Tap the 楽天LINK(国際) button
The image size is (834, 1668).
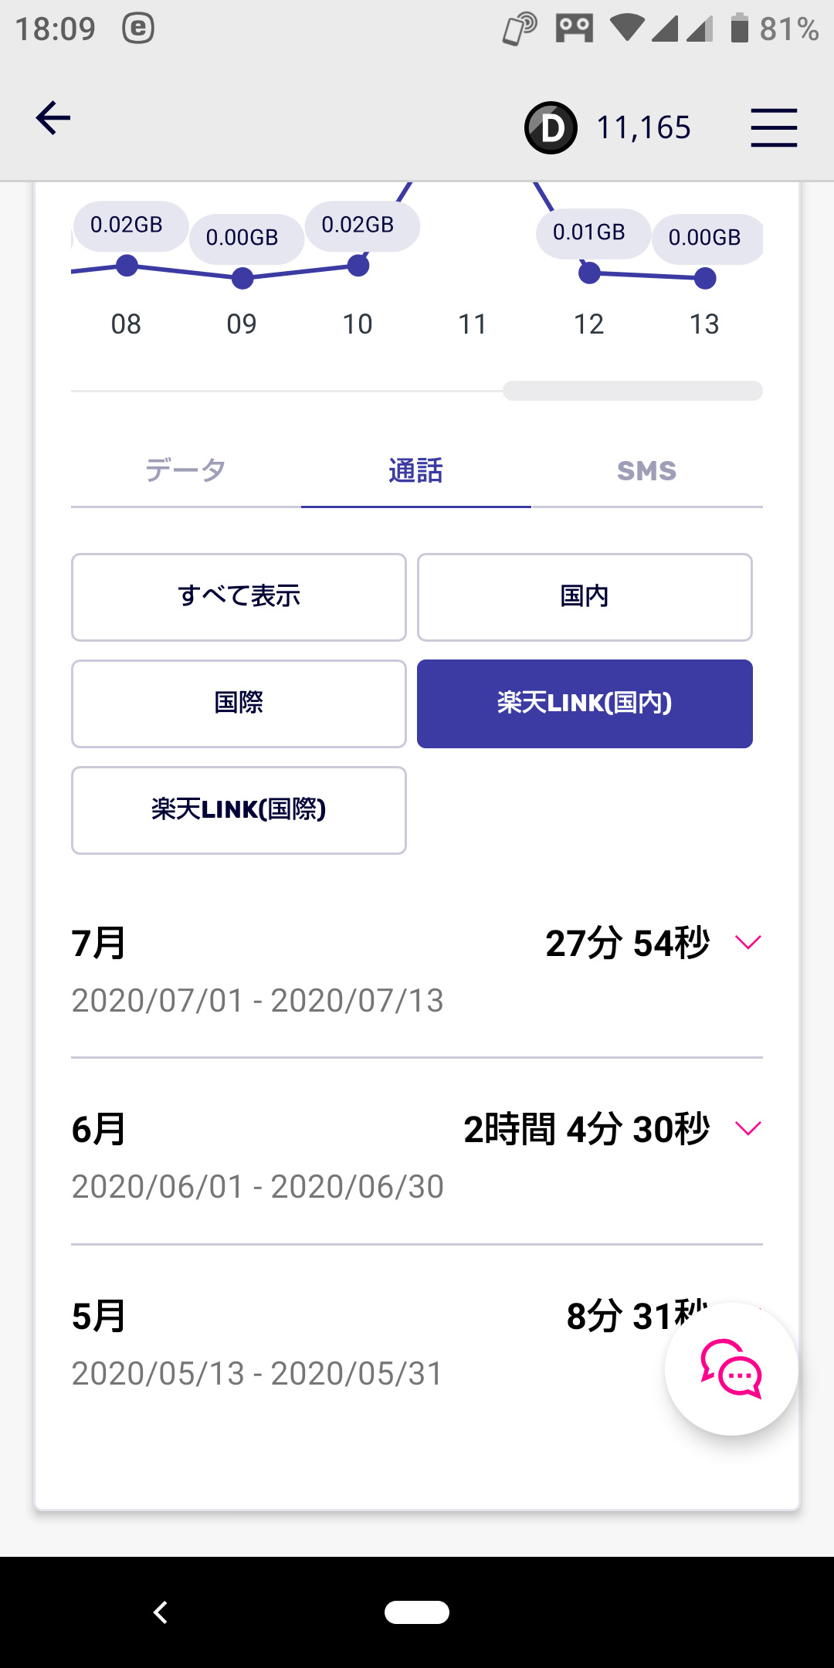[239, 810]
